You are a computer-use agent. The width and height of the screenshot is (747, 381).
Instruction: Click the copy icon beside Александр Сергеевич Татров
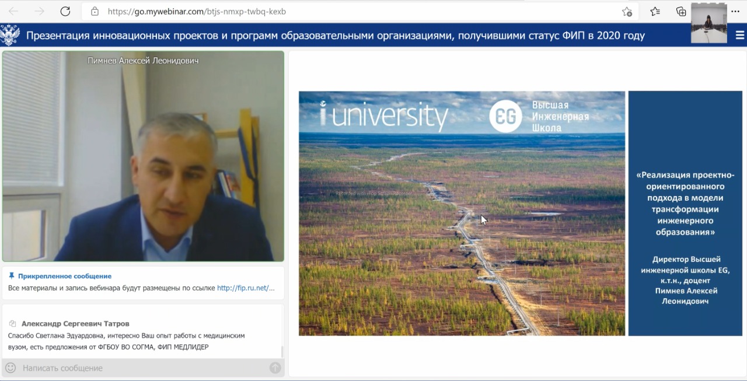(x=12, y=324)
